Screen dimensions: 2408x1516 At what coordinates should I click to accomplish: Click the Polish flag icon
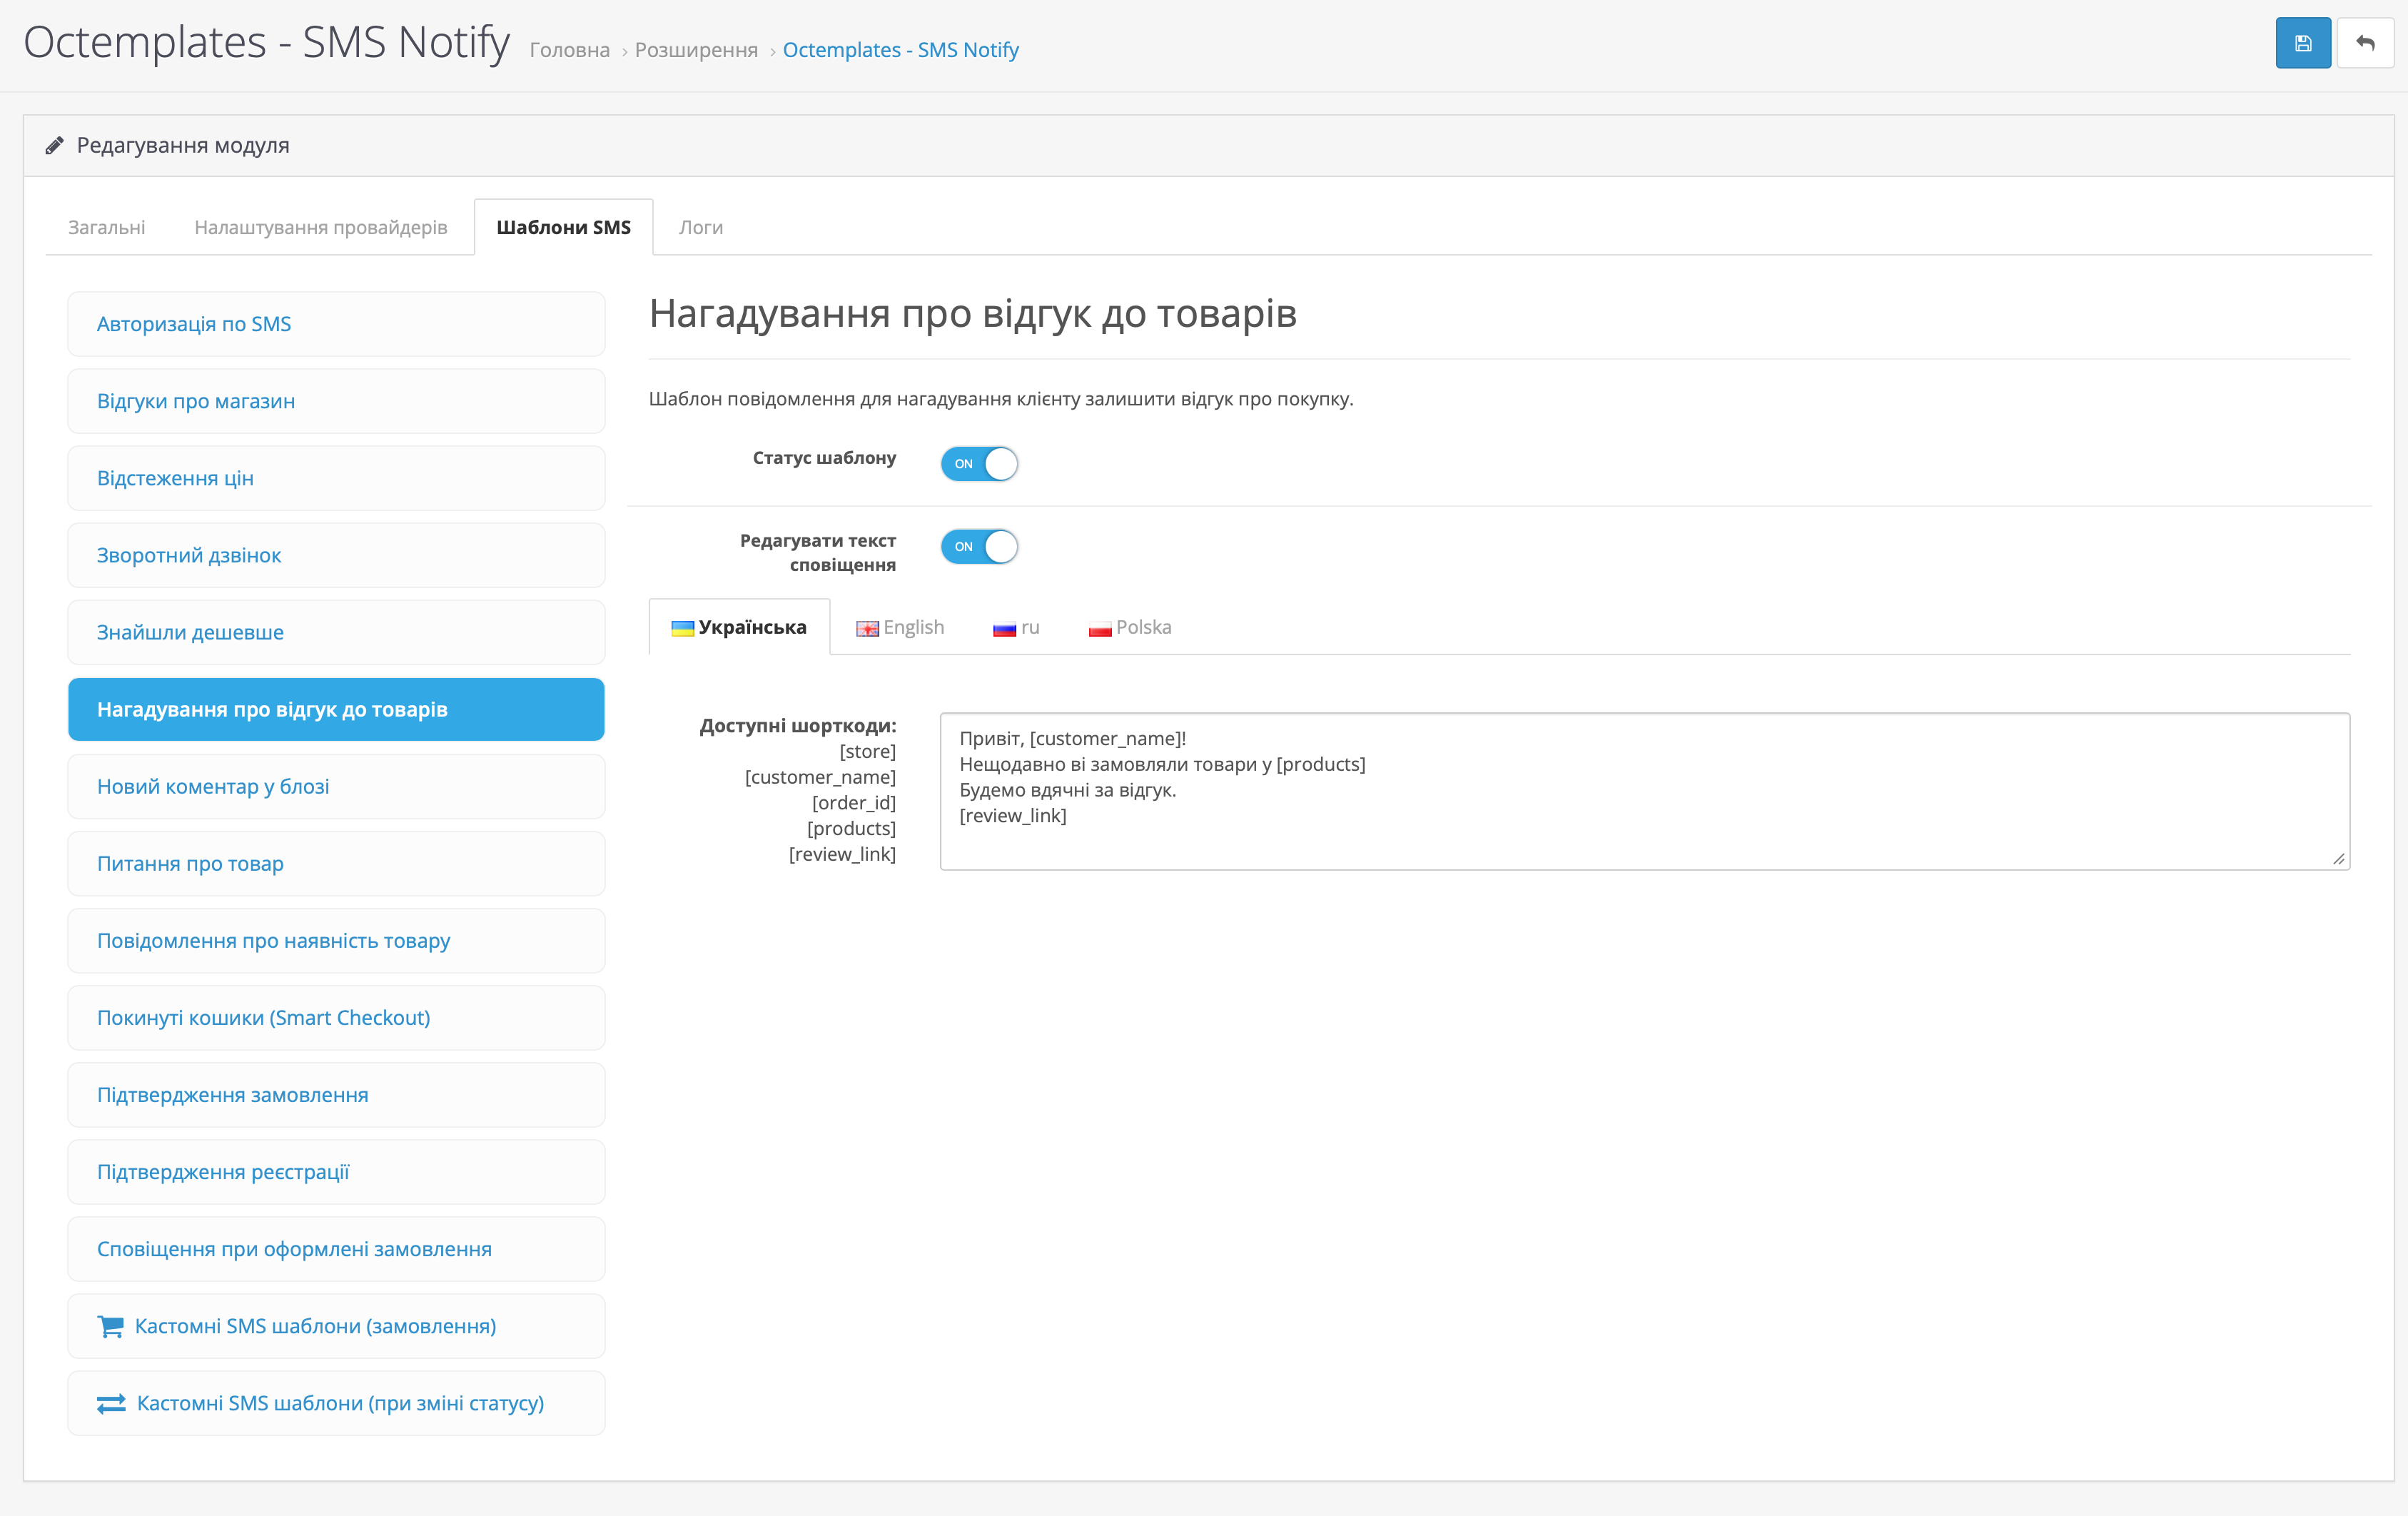(x=1099, y=629)
